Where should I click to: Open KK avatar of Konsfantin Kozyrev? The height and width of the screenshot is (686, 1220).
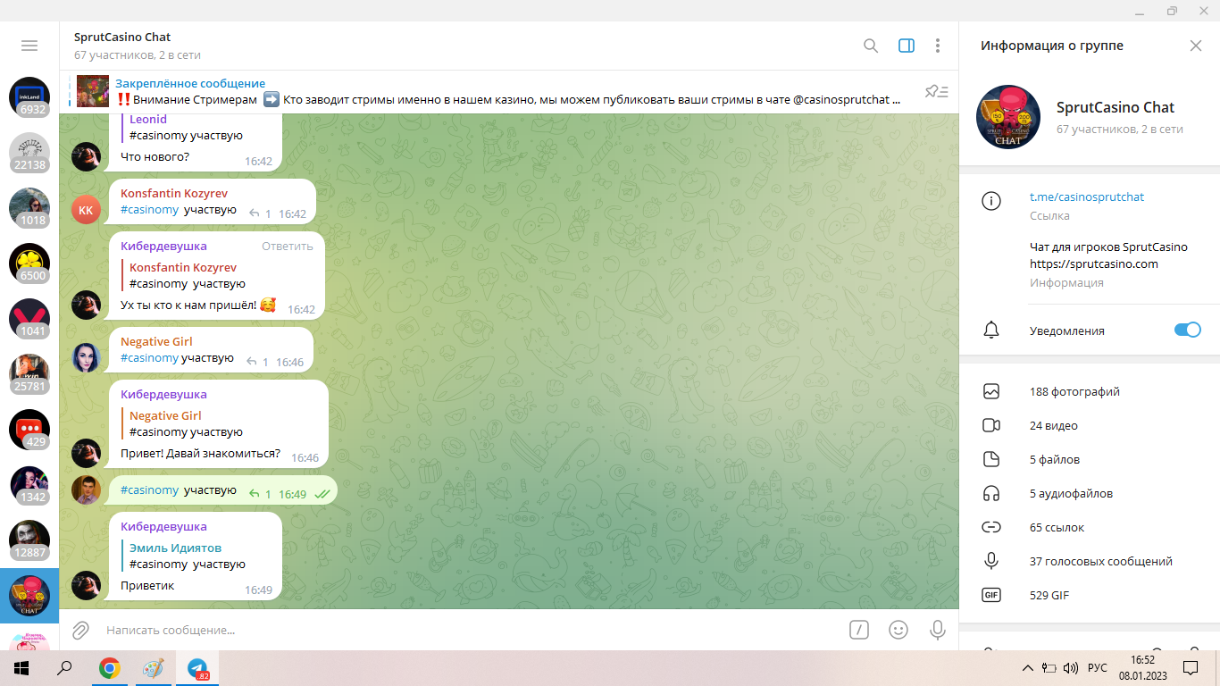[86, 210]
